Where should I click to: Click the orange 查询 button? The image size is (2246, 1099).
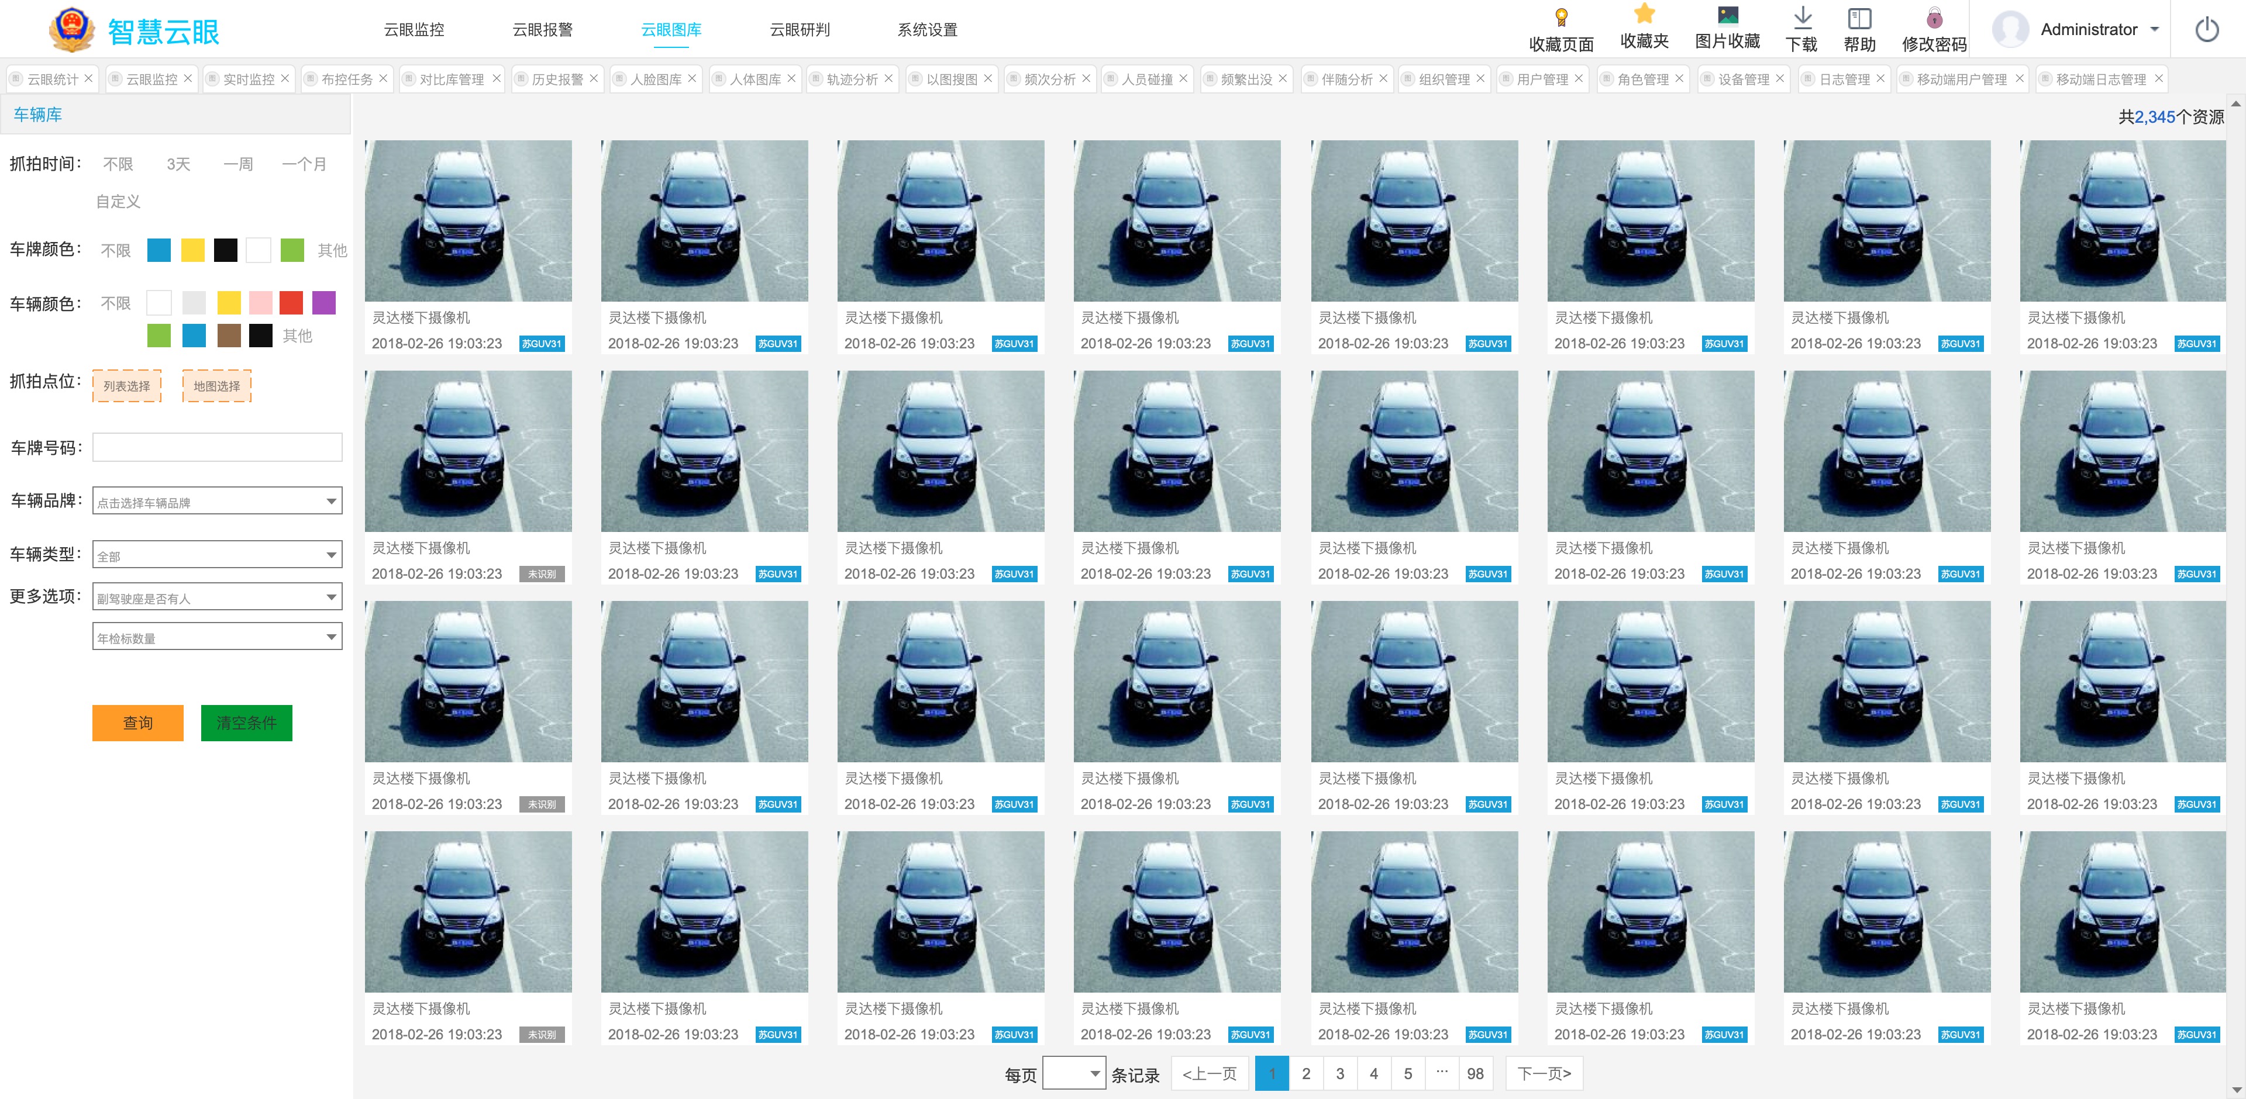pyautogui.click(x=138, y=723)
